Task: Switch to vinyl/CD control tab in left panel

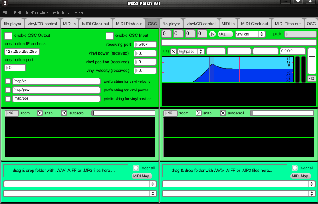Action: [42, 24]
